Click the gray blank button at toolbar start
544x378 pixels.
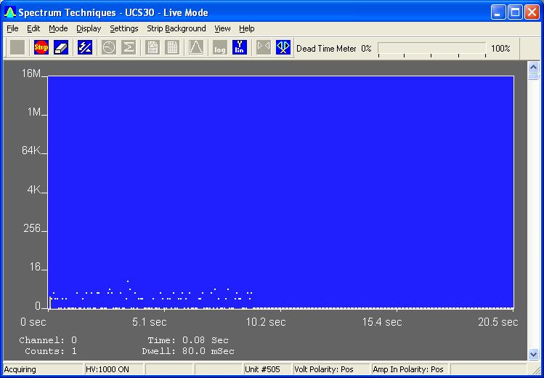pyautogui.click(x=17, y=47)
